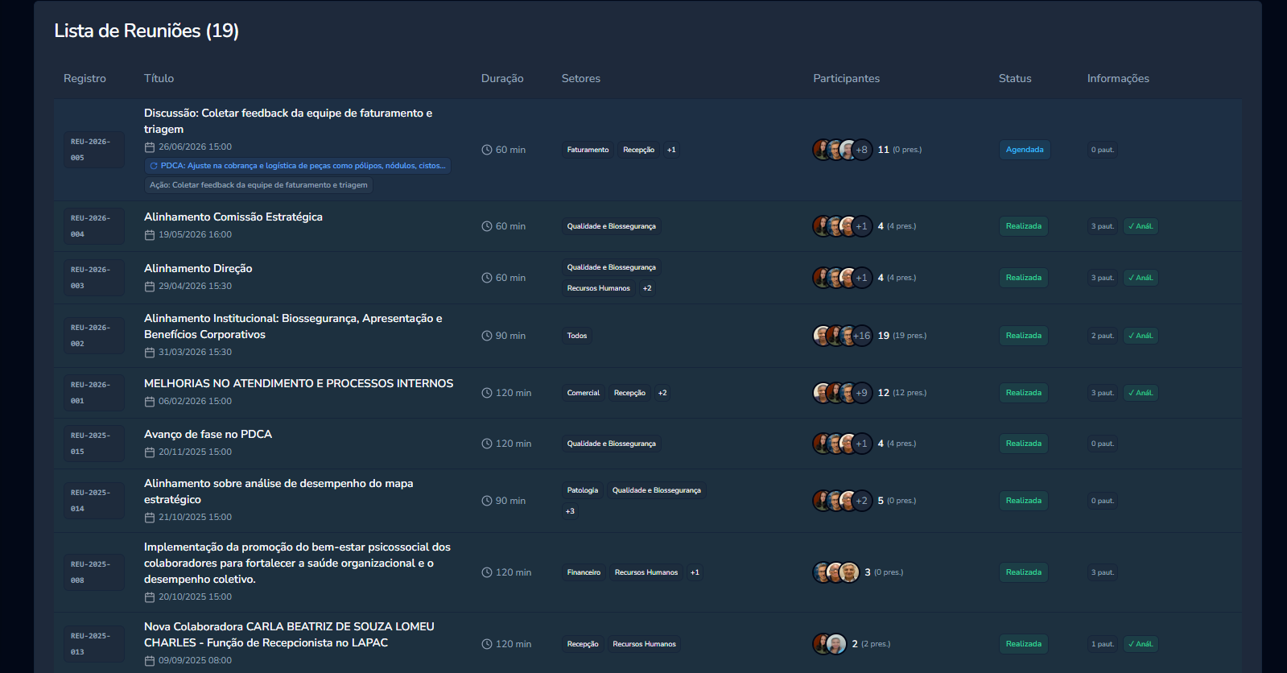Click the Todos sector tag
Viewport: 1287px width, 673px height.
click(577, 336)
